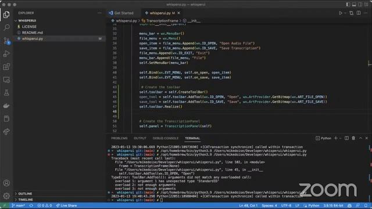The image size is (372, 209).
Task: Open the Docker whale icon
Action: (6, 106)
